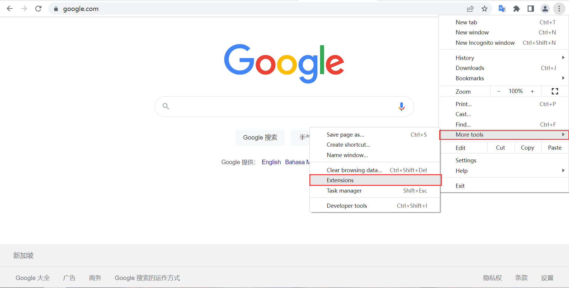Screen dimensions: 569x288
Task: Choose Print... in the menu
Action: pos(504,104)
